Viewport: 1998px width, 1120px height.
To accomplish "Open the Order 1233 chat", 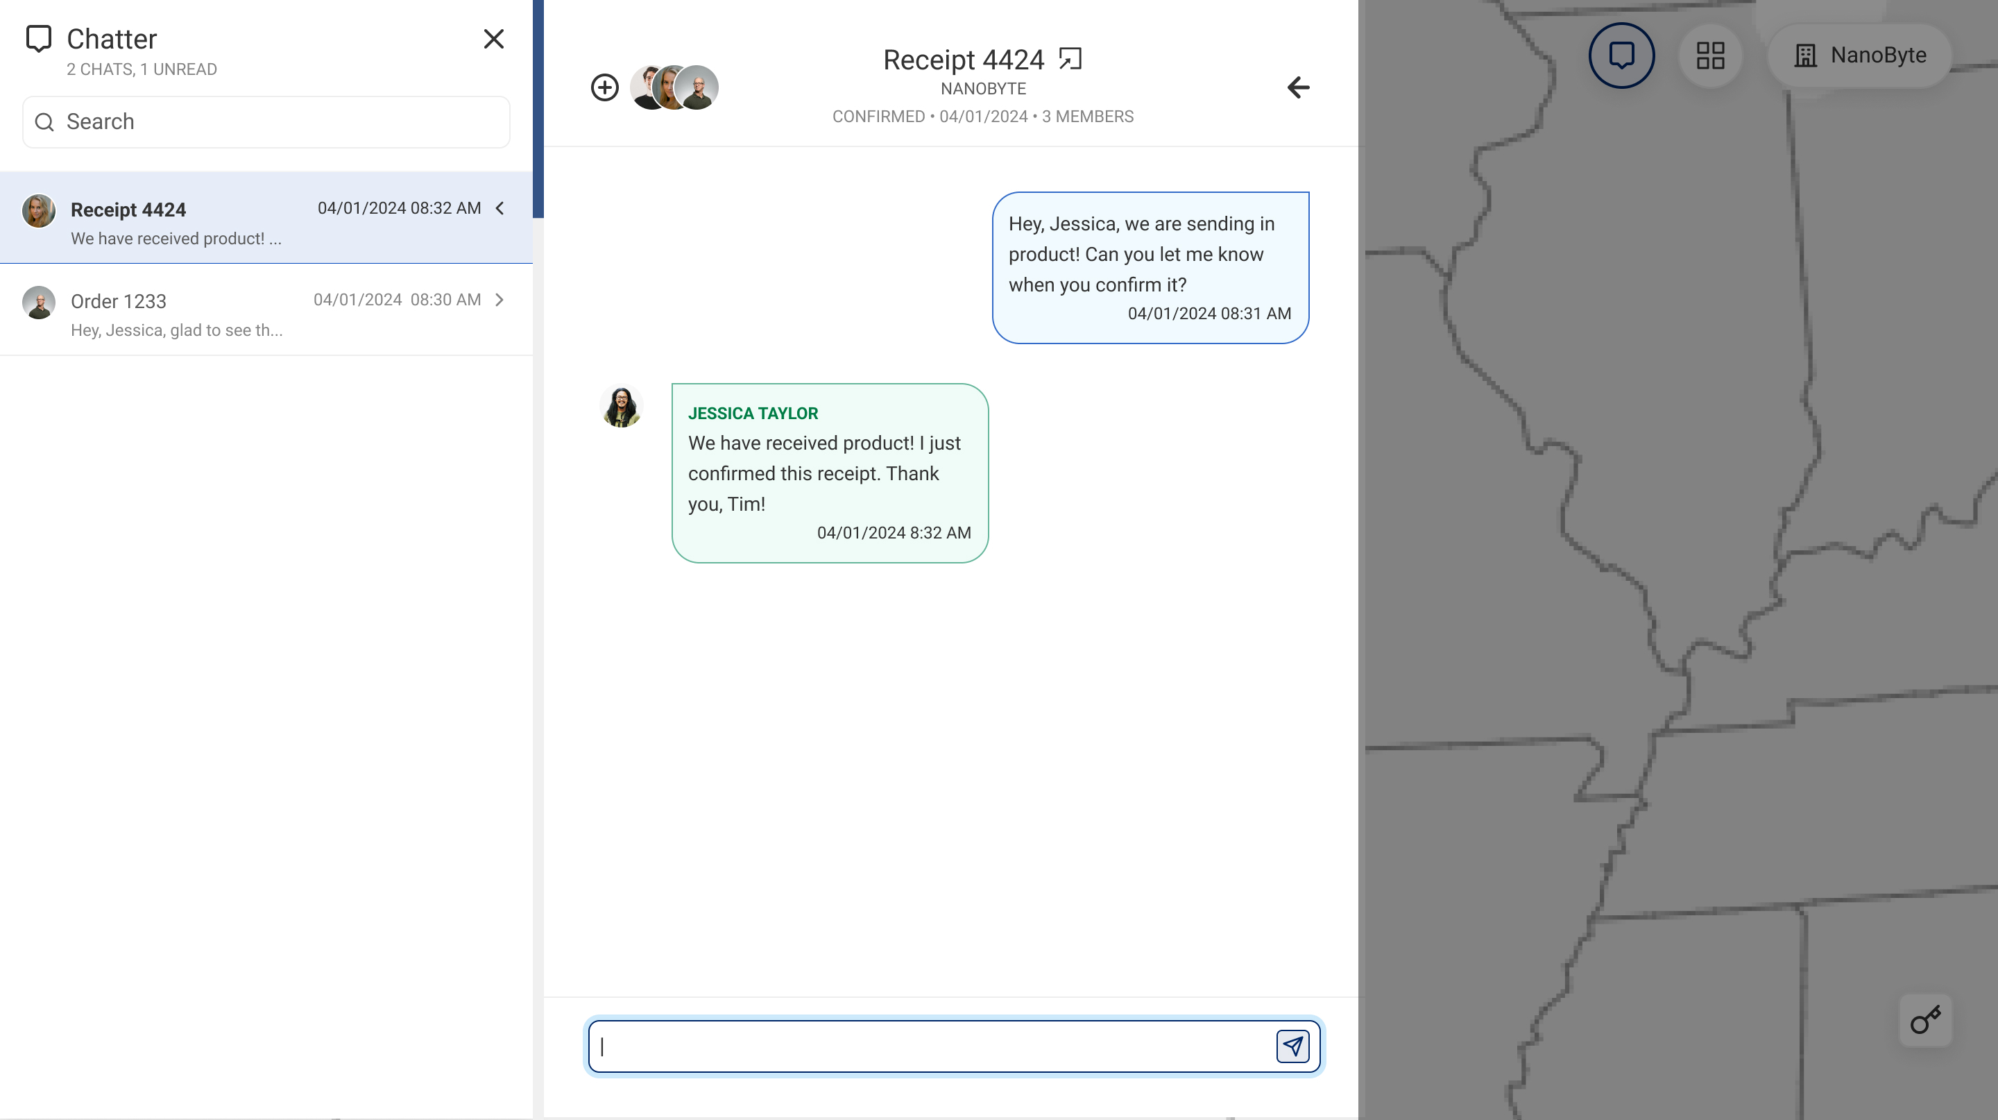I will click(x=266, y=309).
